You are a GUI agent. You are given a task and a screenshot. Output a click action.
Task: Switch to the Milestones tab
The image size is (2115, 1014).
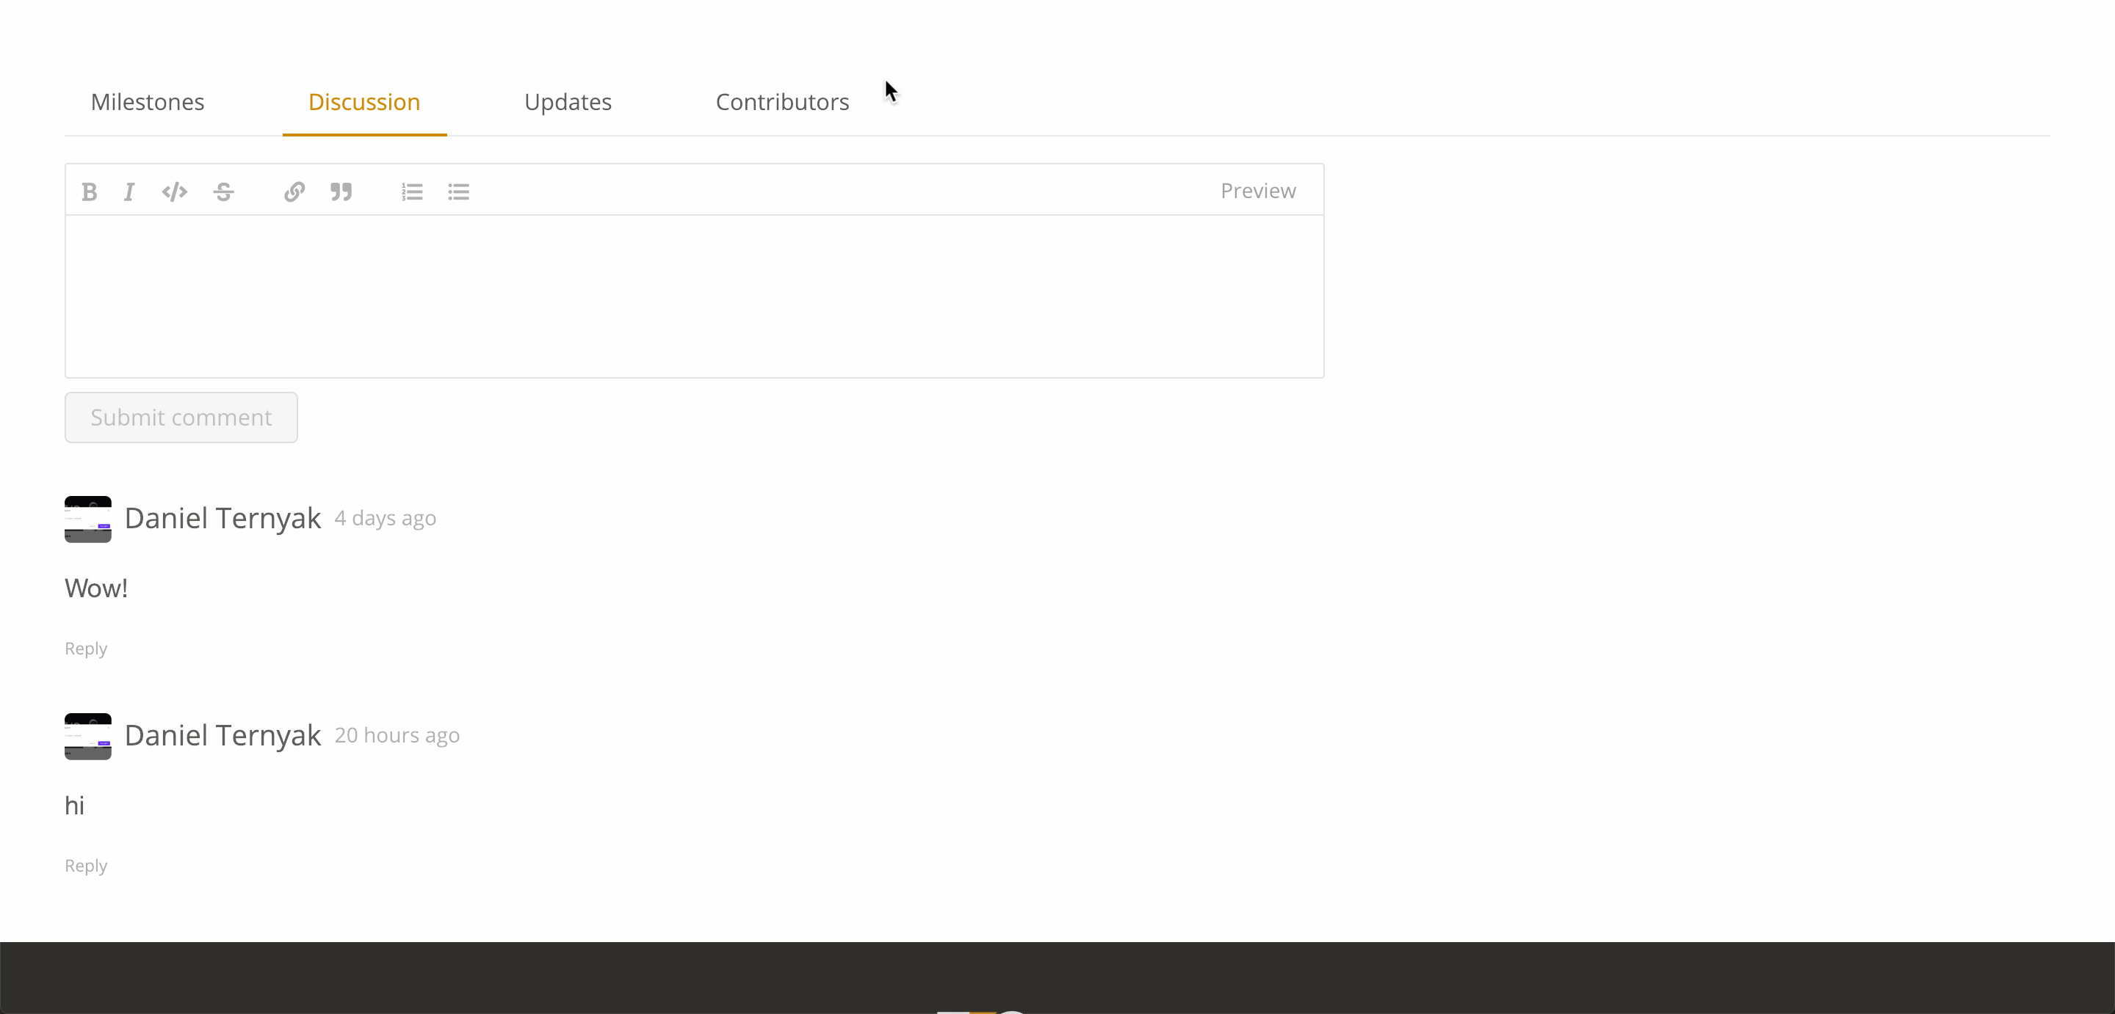click(148, 102)
